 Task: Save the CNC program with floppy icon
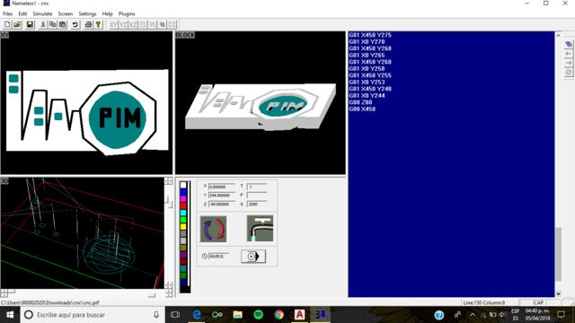(x=30, y=24)
